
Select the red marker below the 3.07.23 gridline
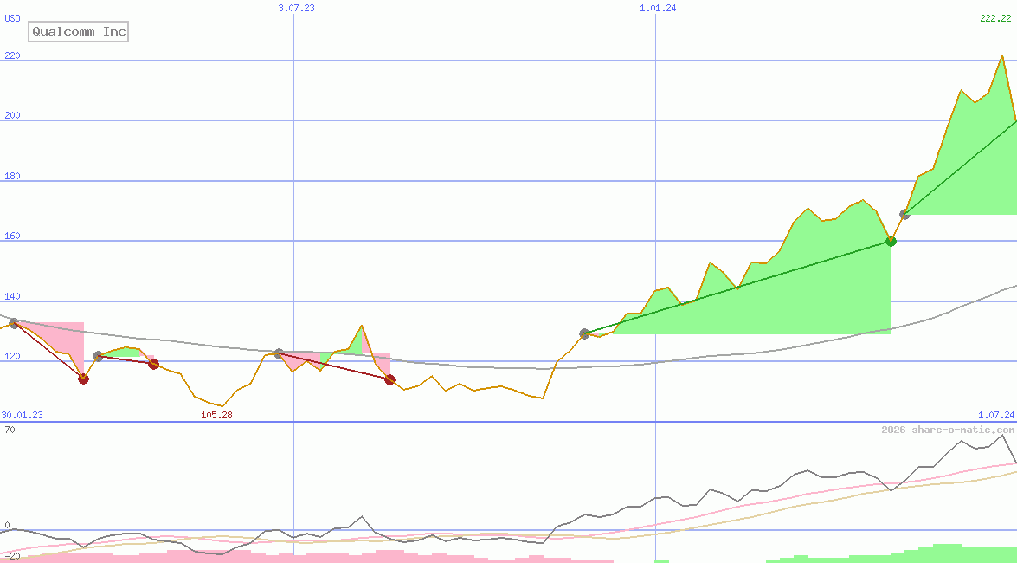389,379
